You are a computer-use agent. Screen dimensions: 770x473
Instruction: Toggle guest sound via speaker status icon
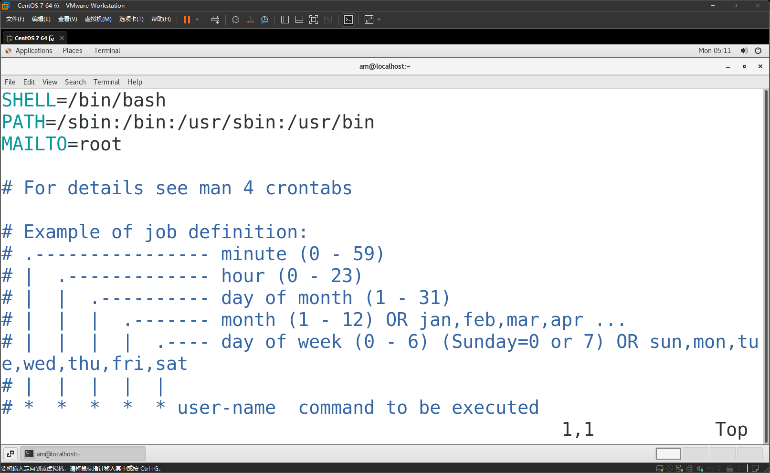pyautogui.click(x=699, y=468)
